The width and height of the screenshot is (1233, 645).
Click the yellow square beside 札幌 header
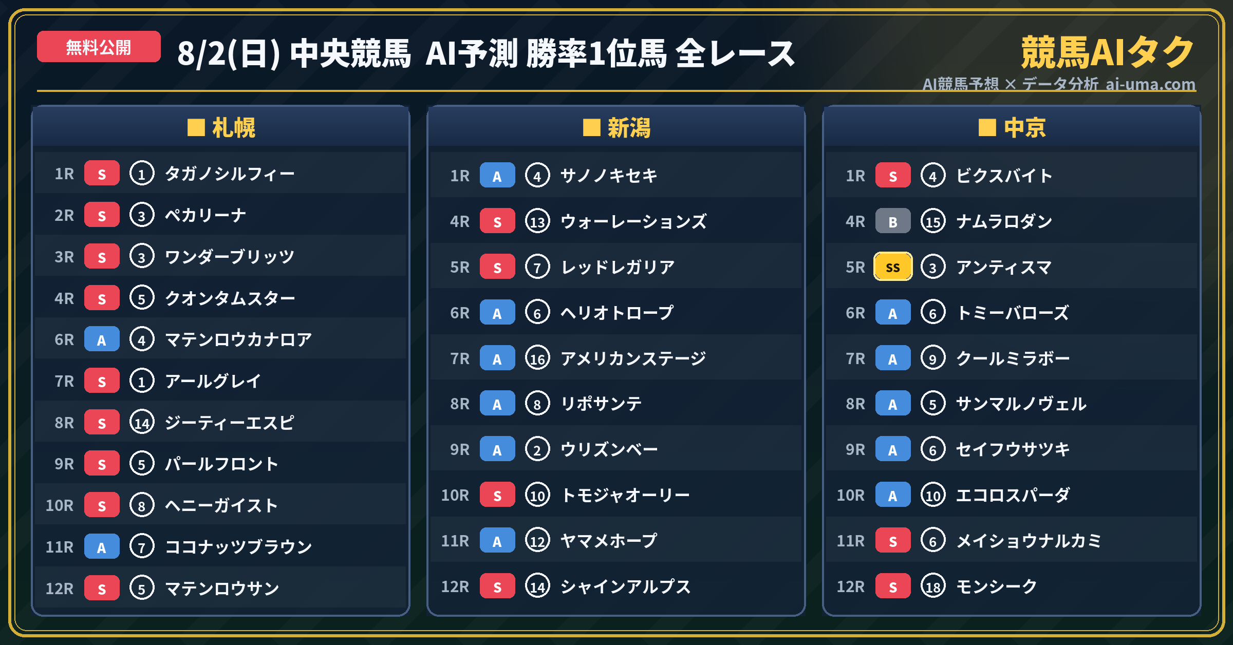click(x=196, y=127)
